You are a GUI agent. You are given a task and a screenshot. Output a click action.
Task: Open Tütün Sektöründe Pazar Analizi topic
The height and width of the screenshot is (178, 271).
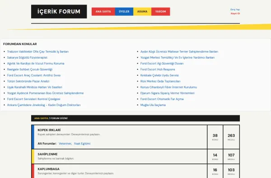[28, 81]
